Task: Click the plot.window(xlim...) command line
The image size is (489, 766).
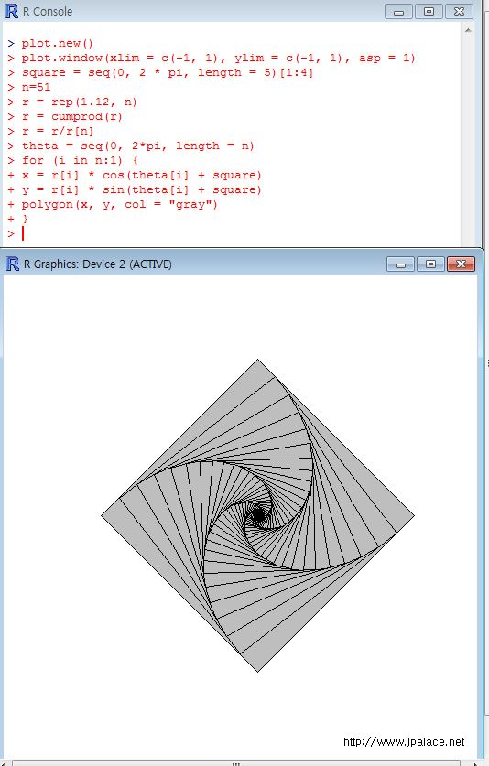Action: pyautogui.click(x=218, y=59)
